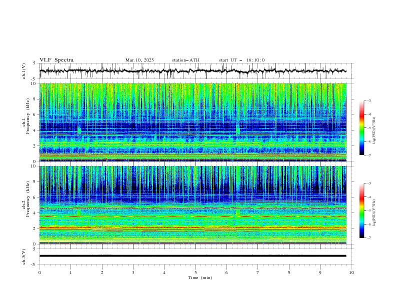Click the 9 tick on the time axis
This screenshot has height=306, width=396.
click(x=320, y=272)
